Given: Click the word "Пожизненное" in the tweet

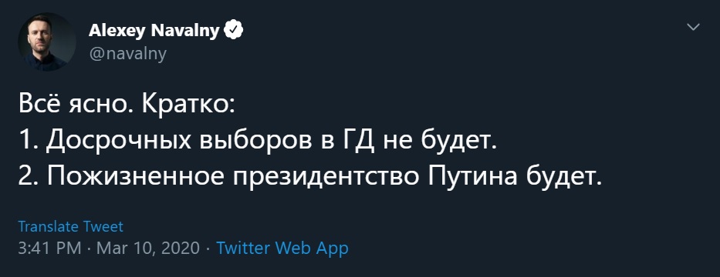Looking at the screenshot, I should tap(135, 178).
